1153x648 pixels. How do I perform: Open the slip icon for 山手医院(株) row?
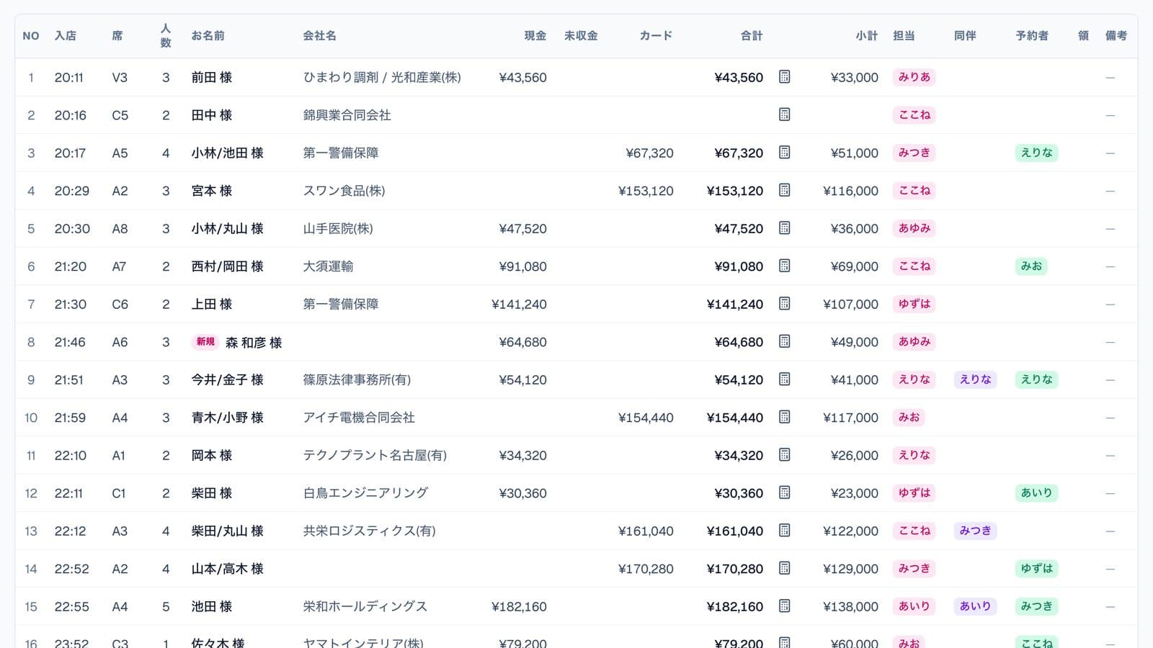click(785, 228)
